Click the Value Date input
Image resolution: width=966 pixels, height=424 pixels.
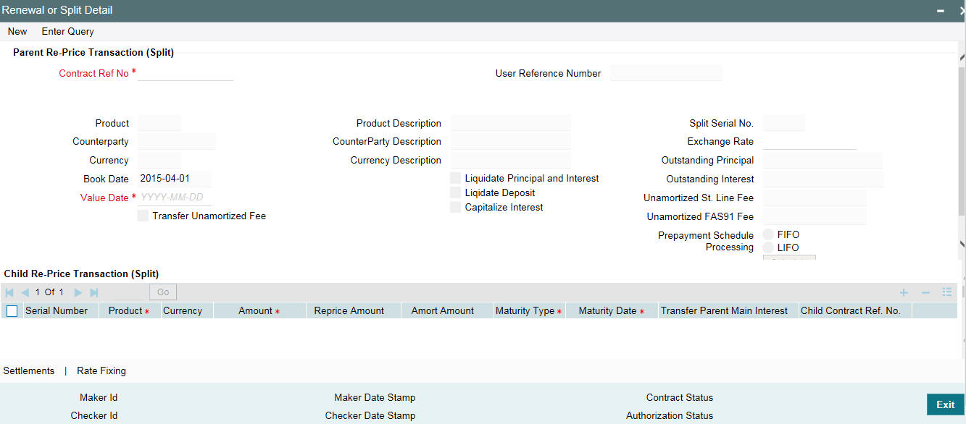tap(175, 197)
